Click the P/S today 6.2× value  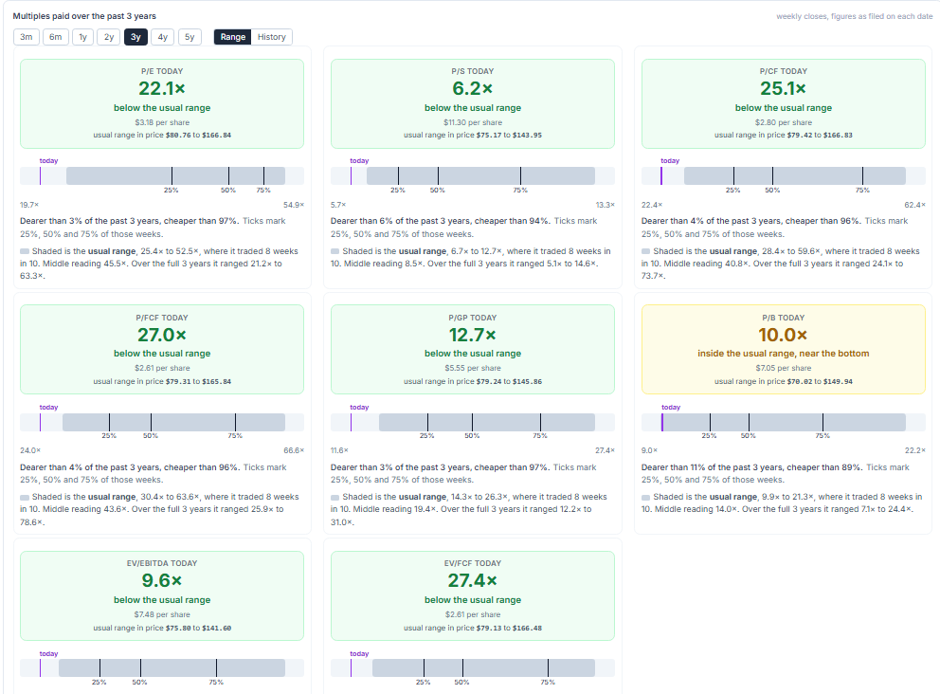pos(473,89)
